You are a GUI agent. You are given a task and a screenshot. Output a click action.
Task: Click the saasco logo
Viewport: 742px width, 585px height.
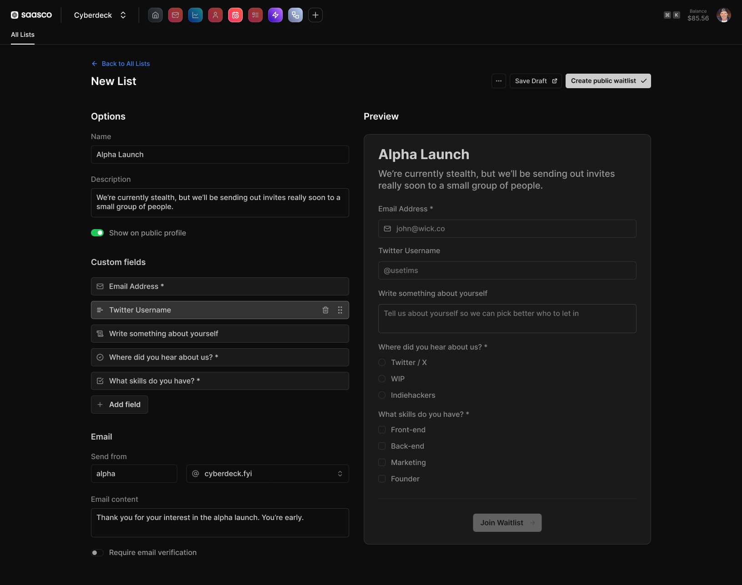(x=31, y=15)
